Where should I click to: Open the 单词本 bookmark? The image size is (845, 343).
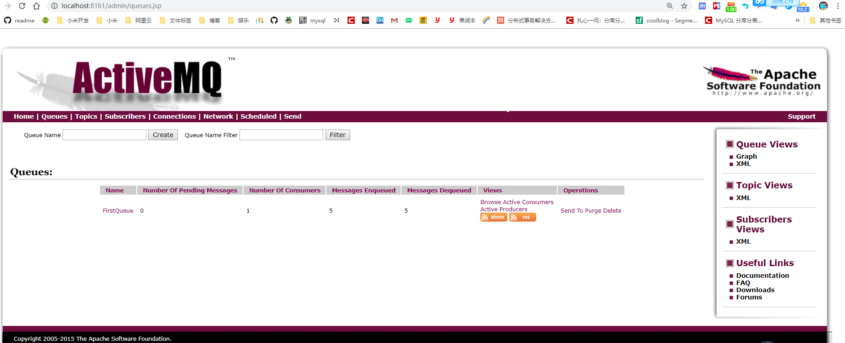click(462, 20)
